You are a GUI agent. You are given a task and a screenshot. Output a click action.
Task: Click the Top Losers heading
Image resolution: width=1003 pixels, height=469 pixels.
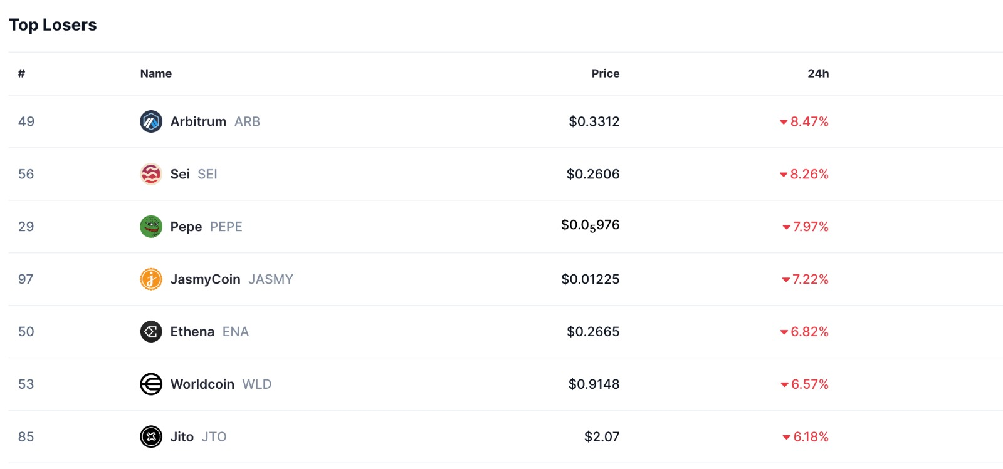pos(53,25)
